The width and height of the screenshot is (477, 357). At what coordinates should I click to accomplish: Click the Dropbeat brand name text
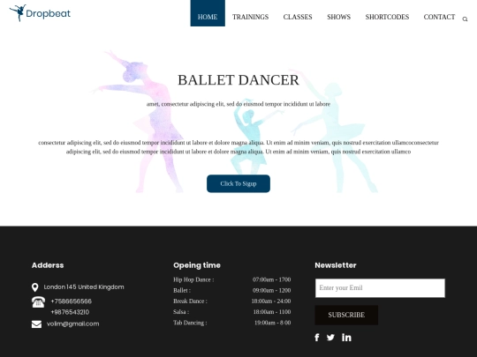48,13
